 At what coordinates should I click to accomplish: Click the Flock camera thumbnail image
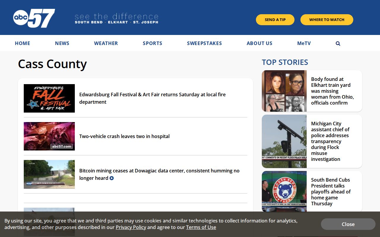click(x=284, y=141)
